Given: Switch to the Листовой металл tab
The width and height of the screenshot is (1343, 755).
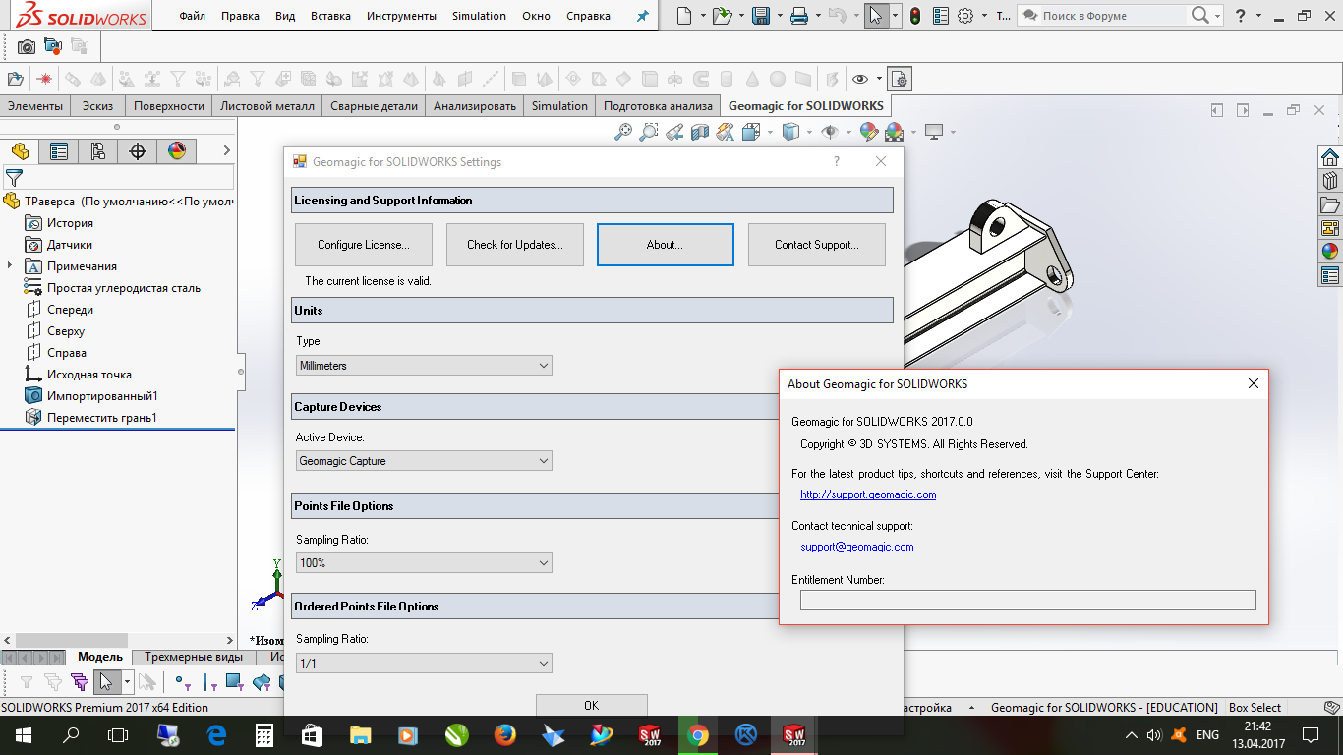Looking at the screenshot, I should (267, 106).
